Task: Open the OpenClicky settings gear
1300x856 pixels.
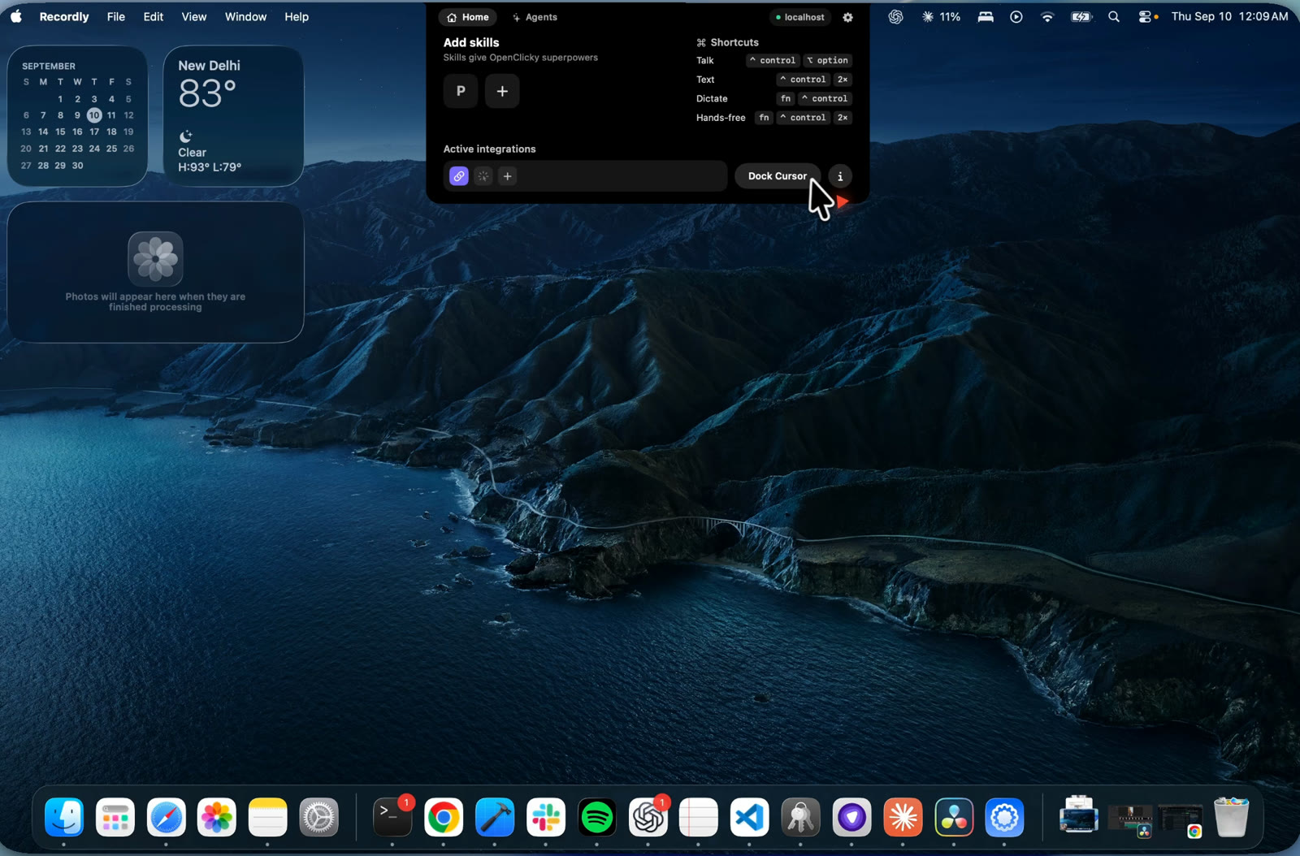Action: coord(847,17)
